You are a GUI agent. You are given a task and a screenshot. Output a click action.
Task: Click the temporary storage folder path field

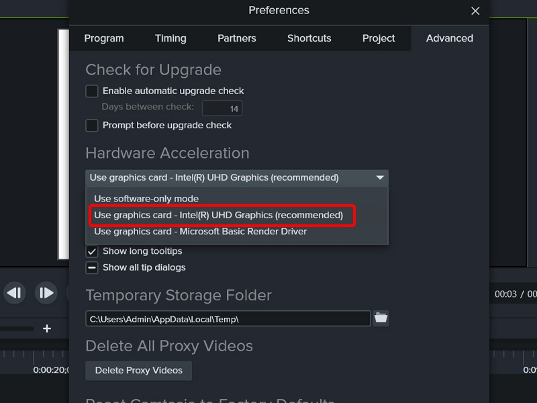click(228, 319)
